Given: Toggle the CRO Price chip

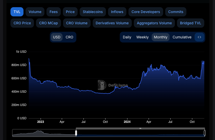Looking at the screenshot, I should 22,23.
